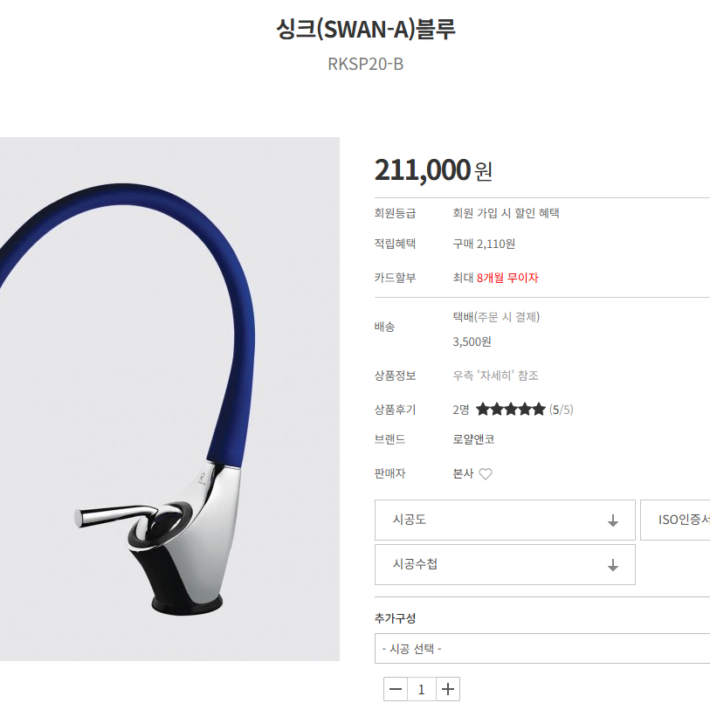This screenshot has width=710, height=710.
Task: Click the (5/5) review score text
Action: (561, 410)
